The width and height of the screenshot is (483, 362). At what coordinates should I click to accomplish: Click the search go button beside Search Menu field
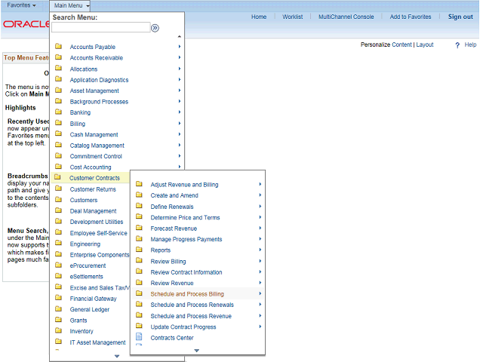pos(155,28)
